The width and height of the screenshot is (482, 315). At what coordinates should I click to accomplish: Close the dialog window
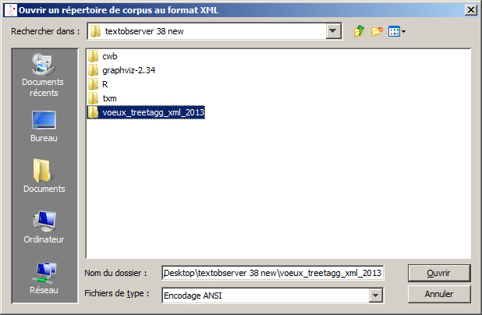[x=471, y=10]
